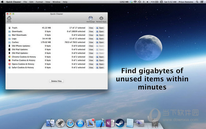206x129 pixels.
Task: Open Spotlight search magnifier in menu bar
Action: point(197,2)
